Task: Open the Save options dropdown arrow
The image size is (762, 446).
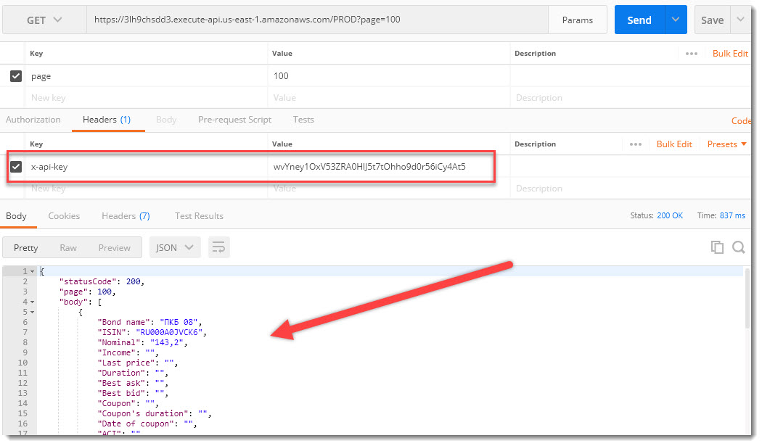Action: [741, 20]
